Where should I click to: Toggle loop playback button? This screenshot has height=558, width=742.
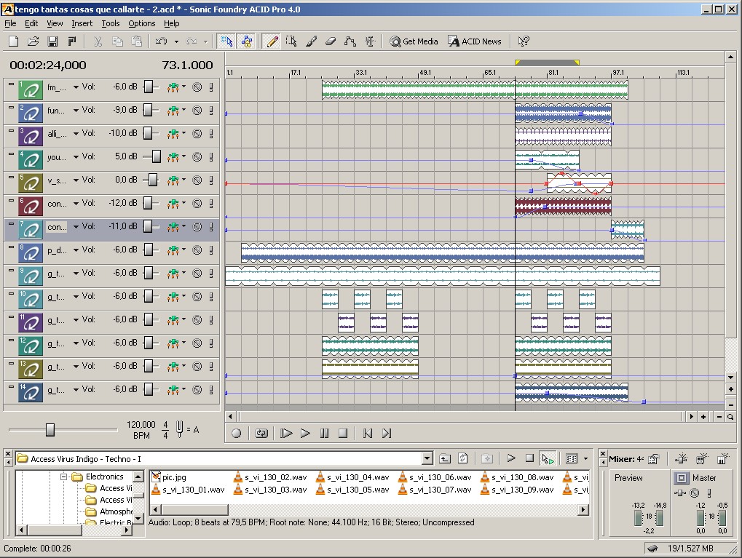pos(261,433)
